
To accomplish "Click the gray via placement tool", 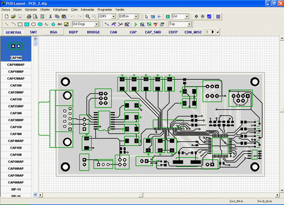I will tap(202, 17).
